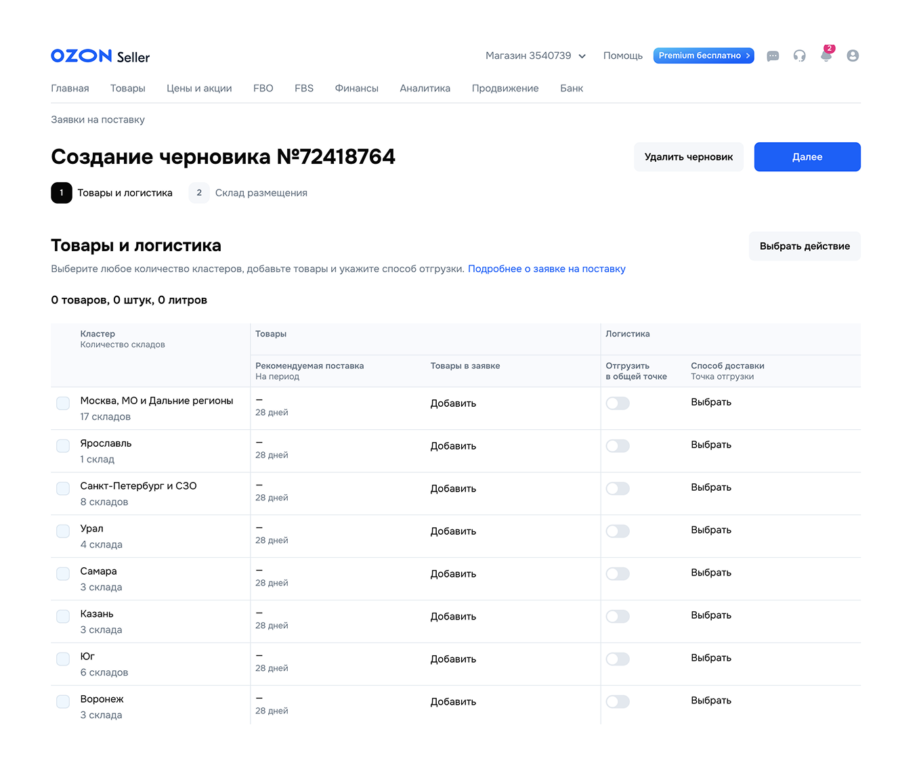Enable 'Отгрузить в общей точке' for Москва
This screenshot has width=921, height=769.
coord(617,403)
